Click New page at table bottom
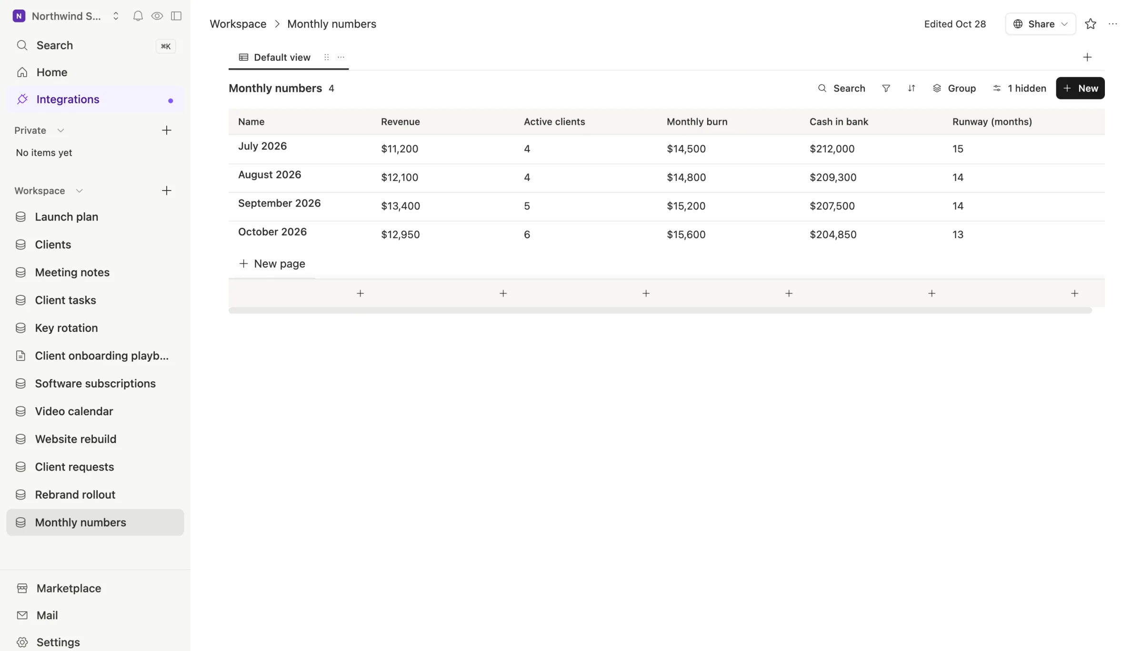Screen dimensions: 1143x651 [272, 264]
